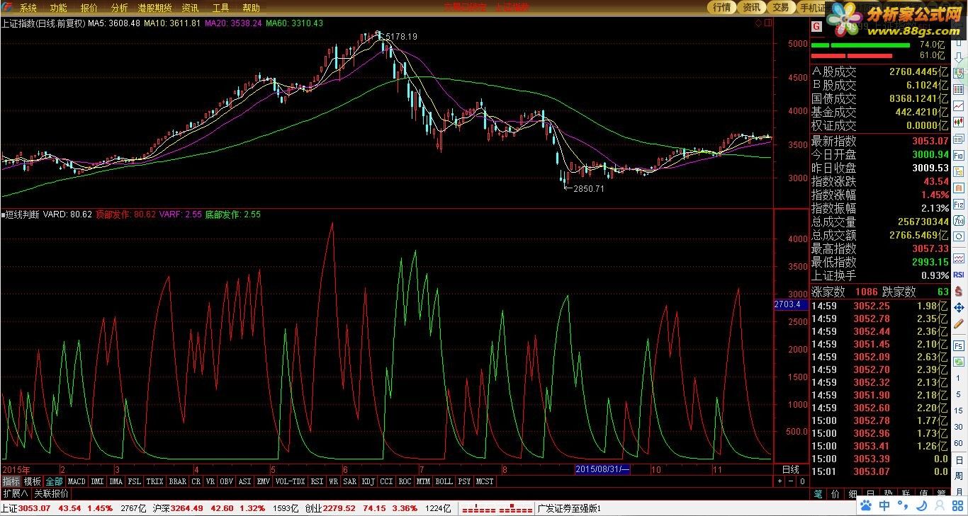Switch to the 模板 tab
Screen dimensions: 968x516
[33, 481]
